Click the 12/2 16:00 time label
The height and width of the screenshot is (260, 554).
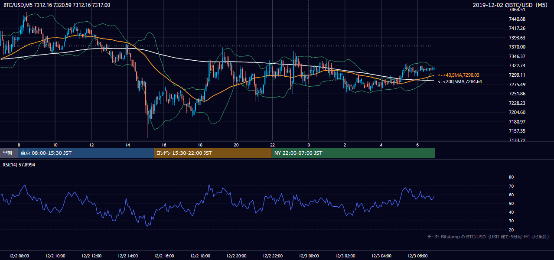(x=164, y=256)
